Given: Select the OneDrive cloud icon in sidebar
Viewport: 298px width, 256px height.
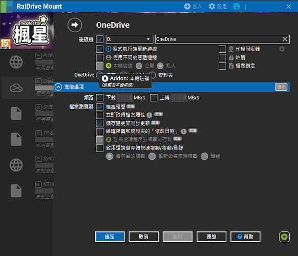Looking at the screenshot, I should 16,88.
